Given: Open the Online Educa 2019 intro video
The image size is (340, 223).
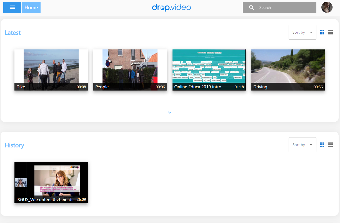Looking at the screenshot, I should pyautogui.click(x=209, y=69).
